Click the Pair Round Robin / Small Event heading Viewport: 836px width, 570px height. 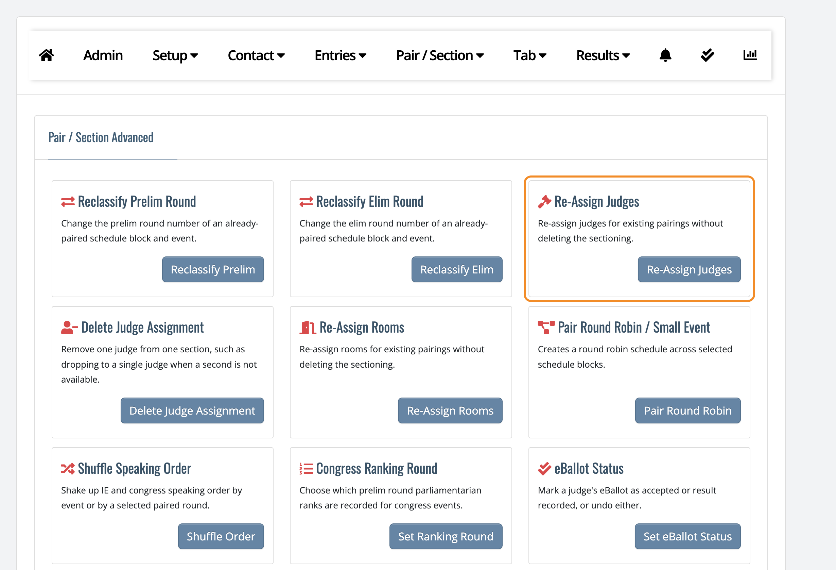(634, 328)
